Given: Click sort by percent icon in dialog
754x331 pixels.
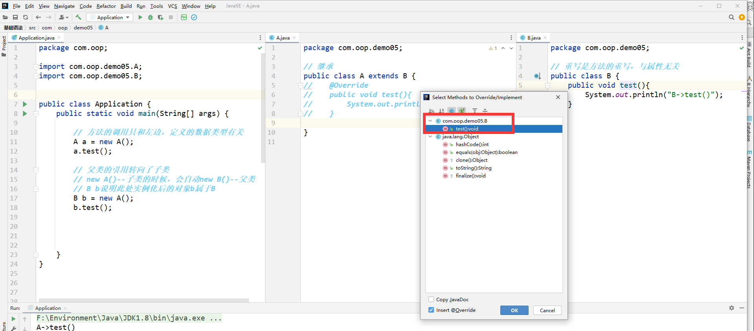Looking at the screenshot, I should (432, 111).
